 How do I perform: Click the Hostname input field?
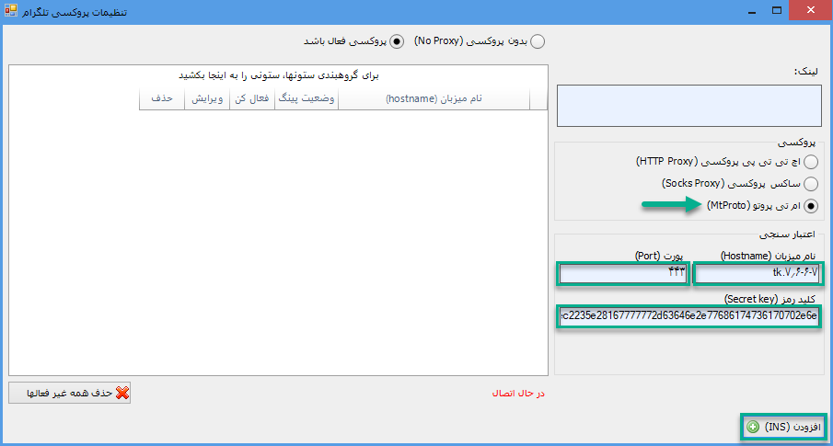click(758, 274)
